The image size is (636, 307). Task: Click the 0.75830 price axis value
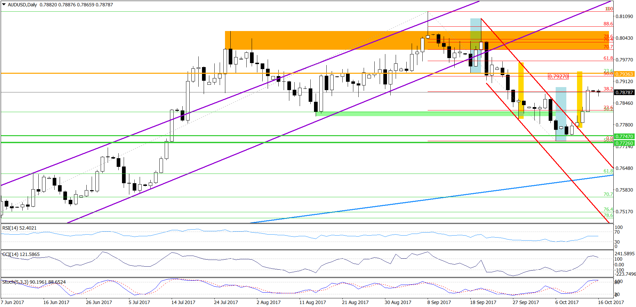click(x=624, y=190)
